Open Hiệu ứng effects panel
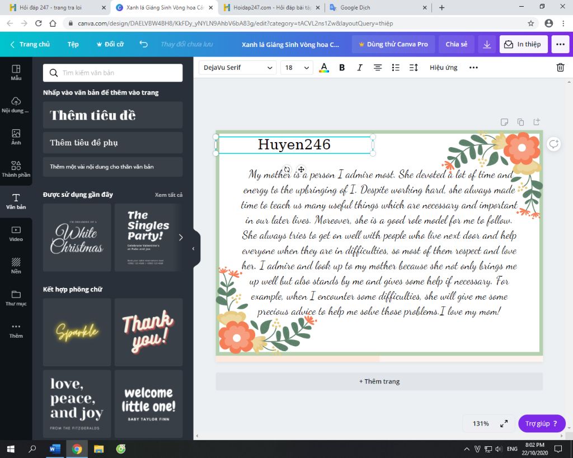Image resolution: width=573 pixels, height=458 pixels. coord(443,68)
